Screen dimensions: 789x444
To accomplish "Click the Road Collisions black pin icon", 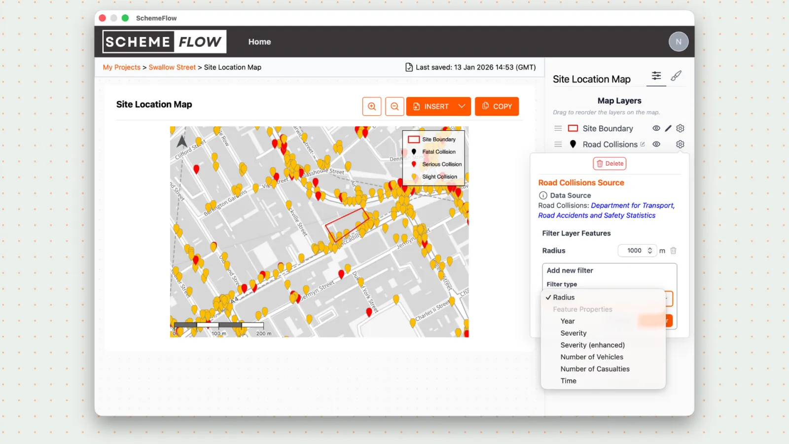I will (573, 144).
